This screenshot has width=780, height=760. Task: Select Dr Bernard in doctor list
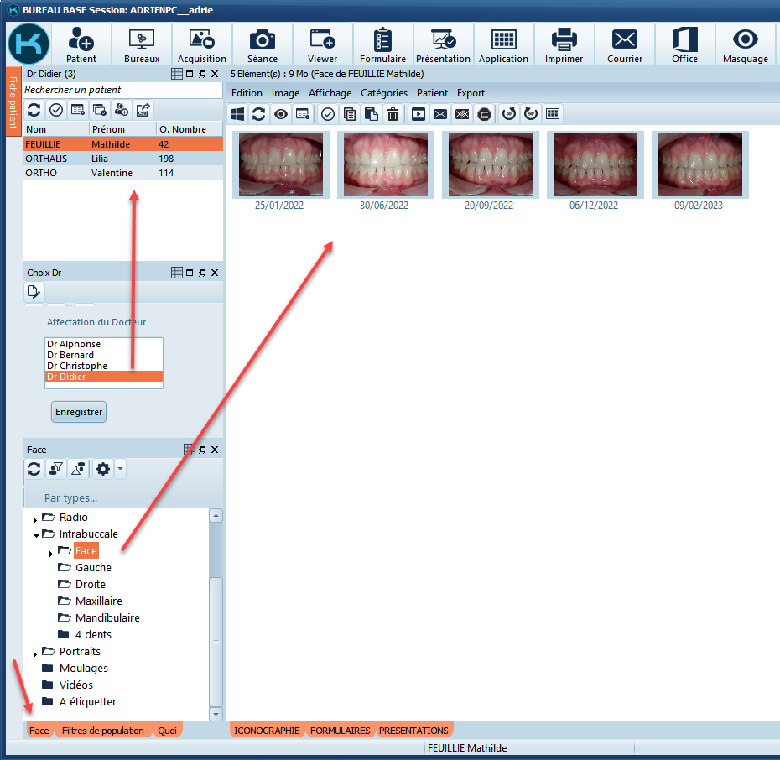coord(70,355)
